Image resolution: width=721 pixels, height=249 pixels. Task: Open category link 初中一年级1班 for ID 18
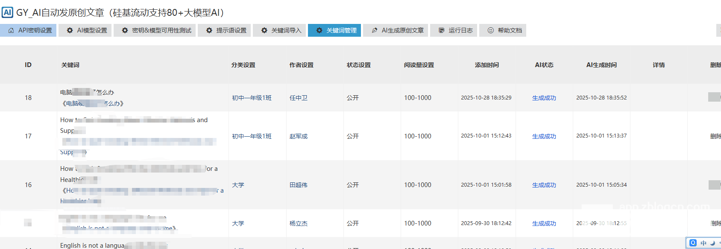pos(252,98)
